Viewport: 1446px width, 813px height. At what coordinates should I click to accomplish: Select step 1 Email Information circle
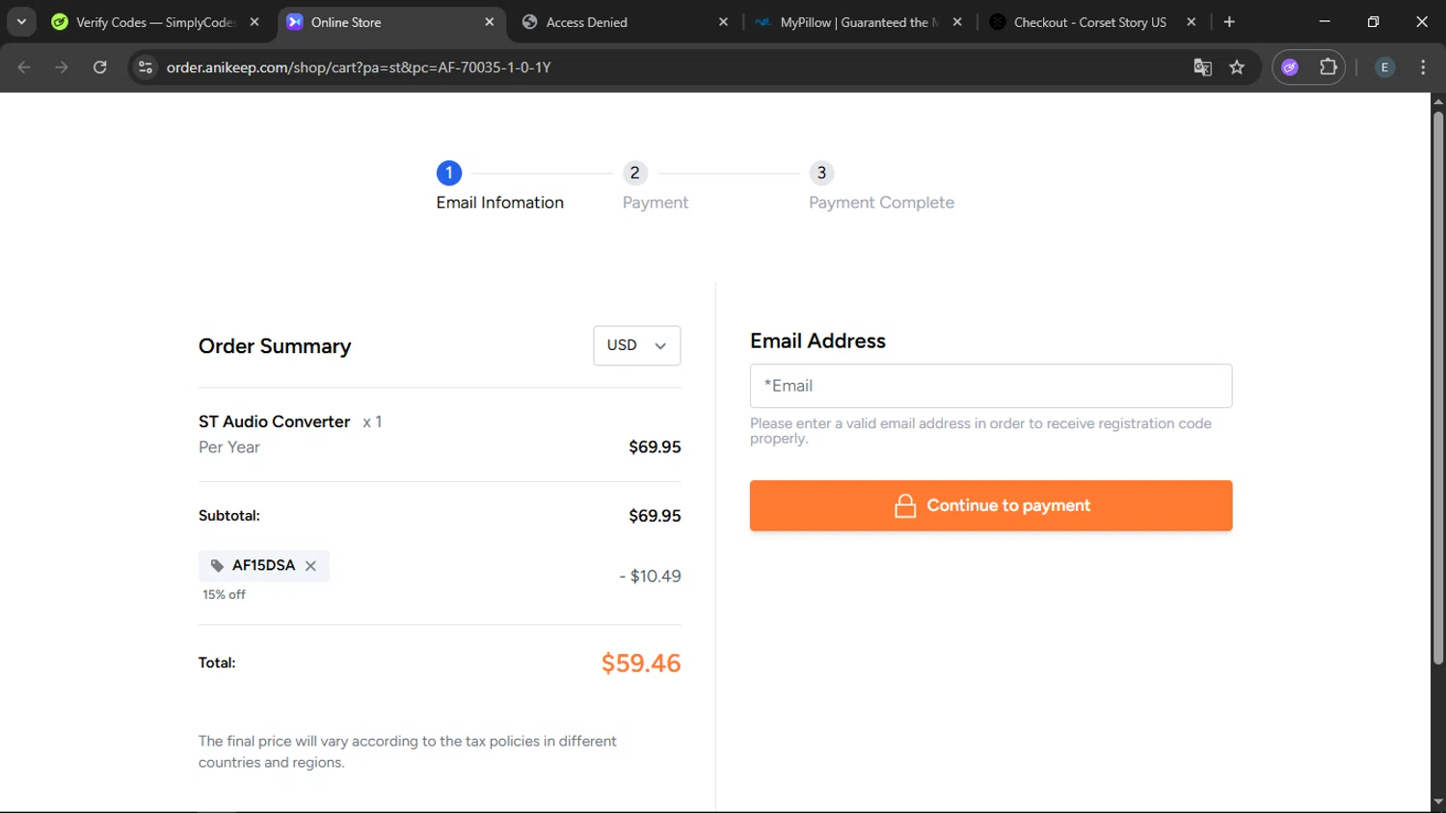tap(449, 173)
